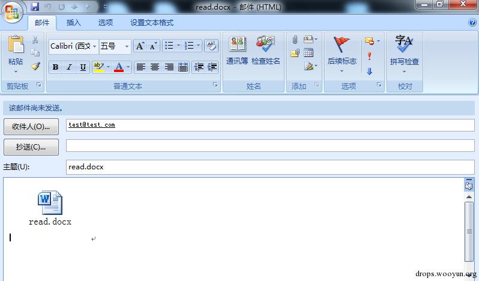The height and width of the screenshot is (281, 479).
Task: Open the 通讯簿 address book
Action: point(237,50)
